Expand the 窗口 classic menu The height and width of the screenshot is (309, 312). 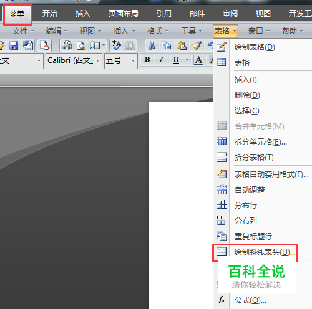(x=259, y=31)
